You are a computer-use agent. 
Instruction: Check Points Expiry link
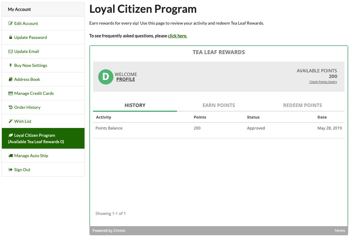click(323, 82)
